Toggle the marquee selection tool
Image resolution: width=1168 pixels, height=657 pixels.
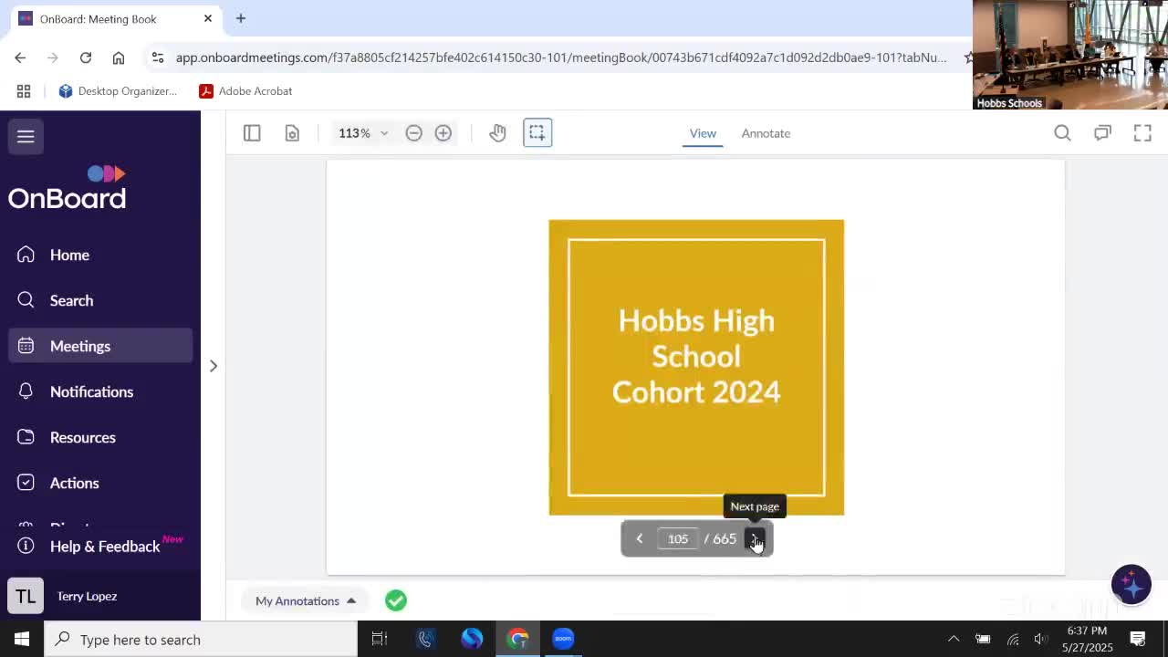point(537,133)
